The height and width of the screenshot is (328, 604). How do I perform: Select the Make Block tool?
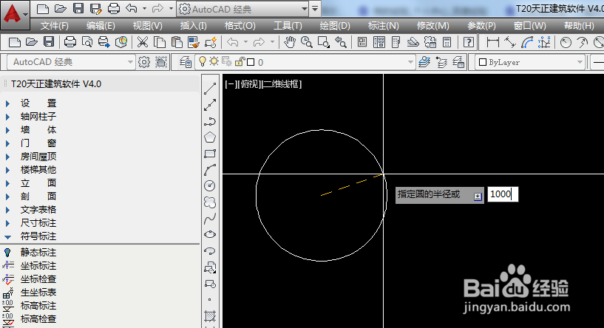tap(210, 284)
